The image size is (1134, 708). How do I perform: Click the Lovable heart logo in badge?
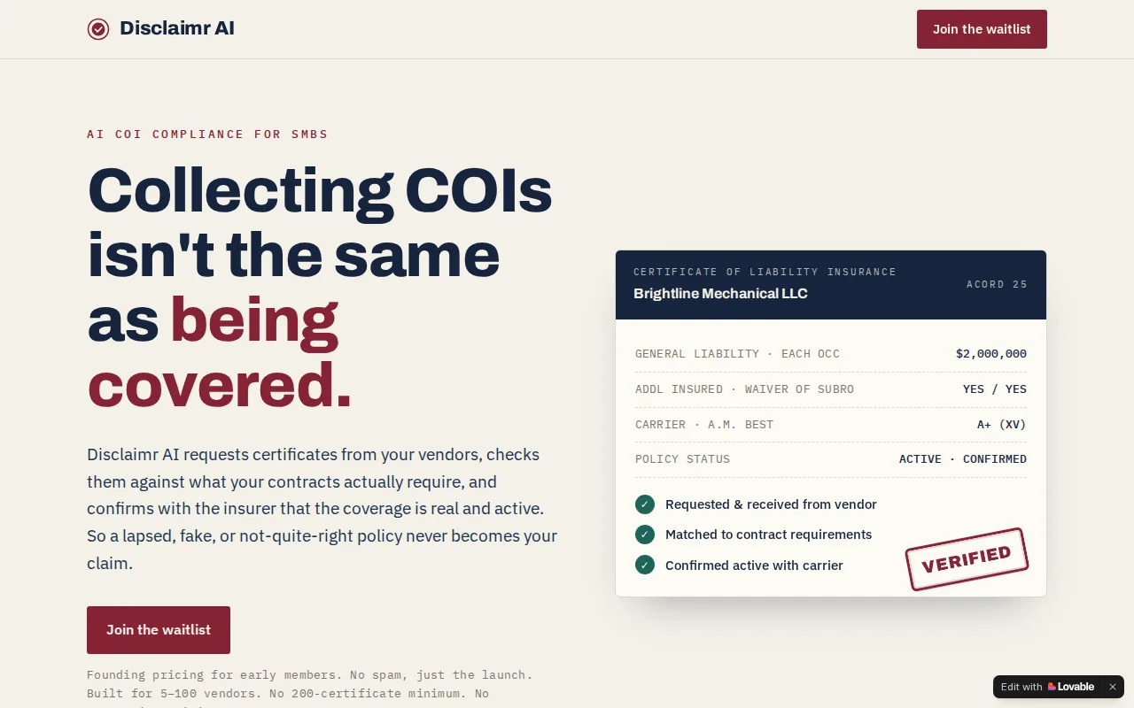point(1052,687)
